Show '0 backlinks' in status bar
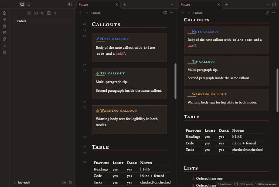The width and height of the screenshot is (279, 187). pyautogui.click(x=225, y=184)
